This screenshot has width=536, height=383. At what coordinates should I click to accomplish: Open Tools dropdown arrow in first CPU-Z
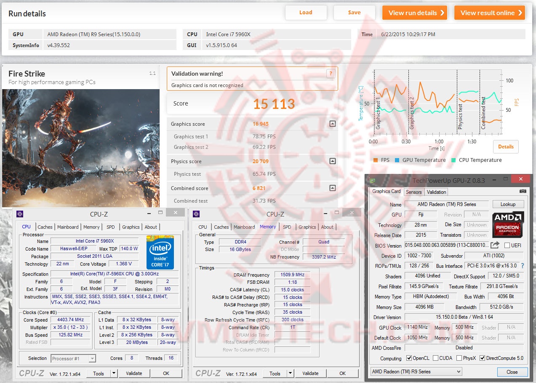click(x=114, y=373)
